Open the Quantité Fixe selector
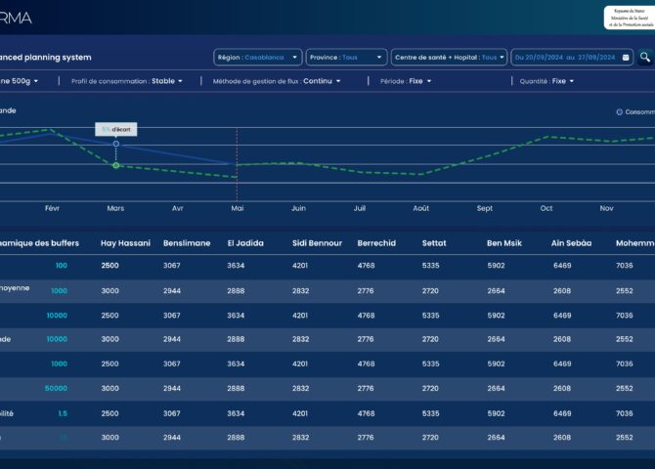 [546, 81]
